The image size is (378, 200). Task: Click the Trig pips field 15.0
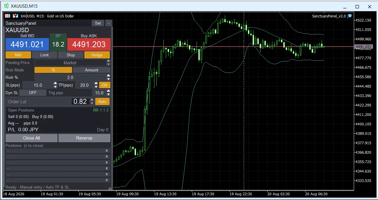(99, 93)
